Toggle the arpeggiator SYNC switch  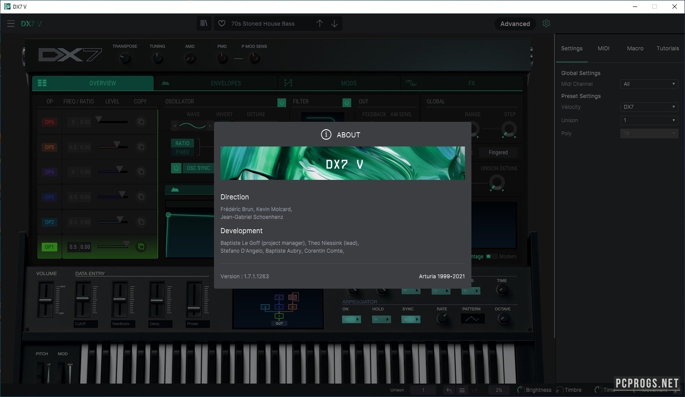tap(411, 319)
